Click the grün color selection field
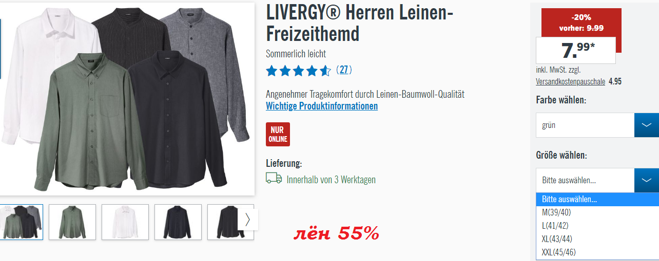The image size is (659, 261). [x=585, y=125]
